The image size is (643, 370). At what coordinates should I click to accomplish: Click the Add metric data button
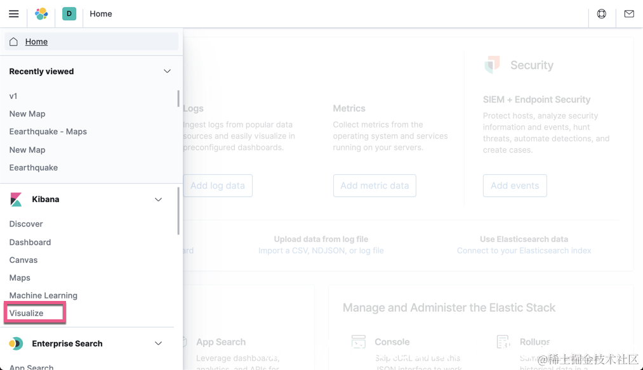click(x=375, y=186)
